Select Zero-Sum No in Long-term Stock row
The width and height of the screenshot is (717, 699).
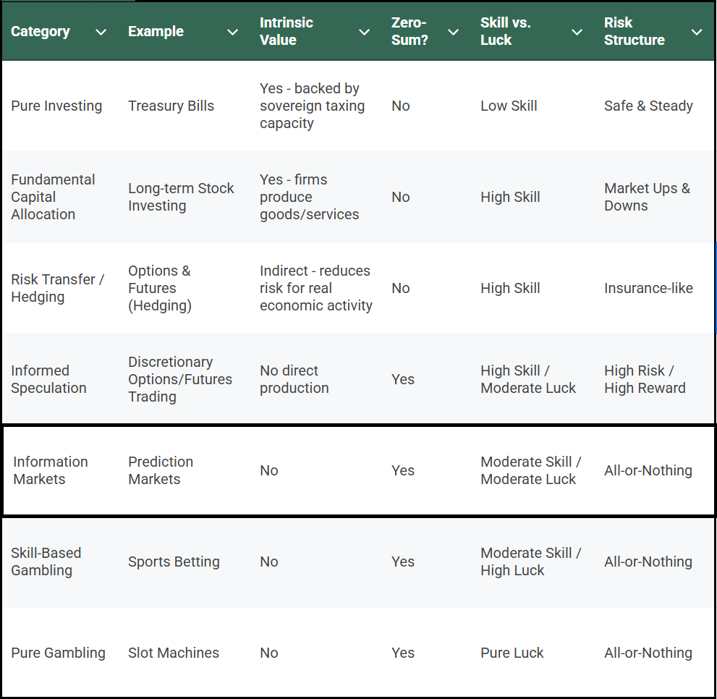[x=401, y=197]
